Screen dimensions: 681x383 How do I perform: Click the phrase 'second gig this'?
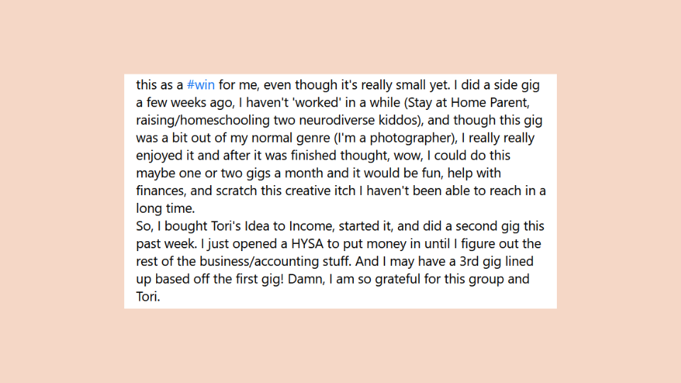[x=500, y=226]
